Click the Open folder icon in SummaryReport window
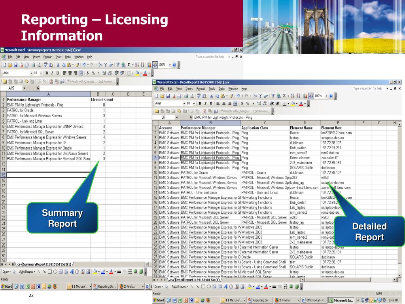405x304 pixels. 10,65
